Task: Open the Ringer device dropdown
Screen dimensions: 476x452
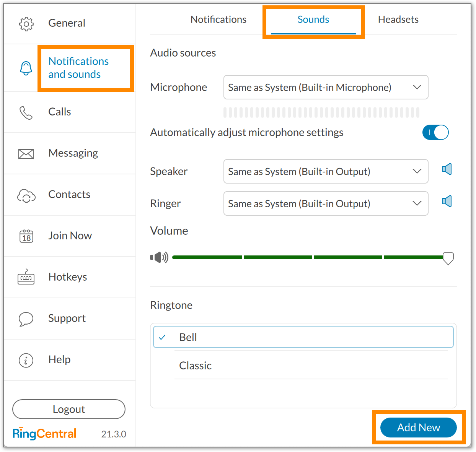Action: 326,203
